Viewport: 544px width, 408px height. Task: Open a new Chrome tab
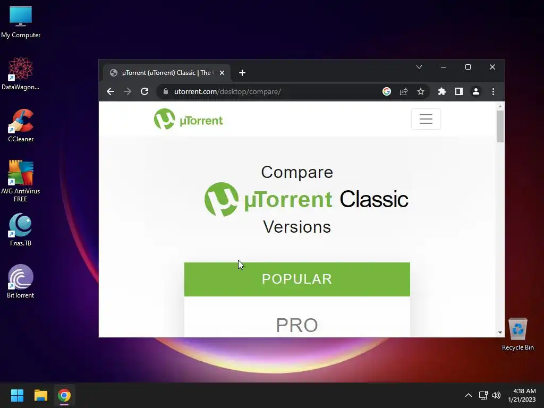tap(242, 73)
